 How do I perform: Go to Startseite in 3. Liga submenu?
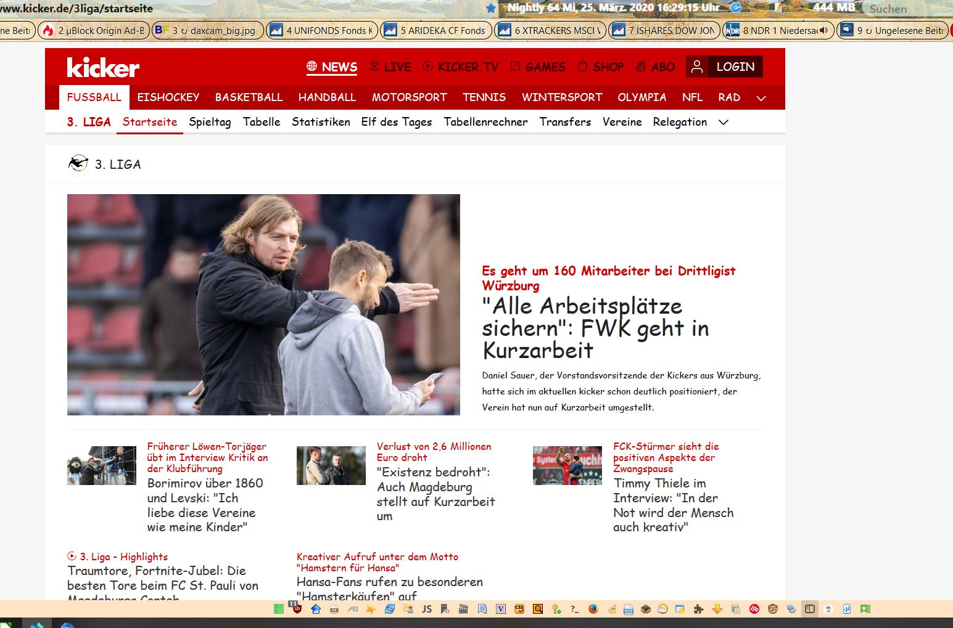[150, 122]
